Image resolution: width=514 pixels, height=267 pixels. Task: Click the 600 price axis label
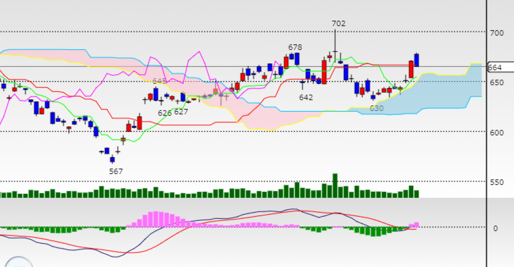coord(496,132)
